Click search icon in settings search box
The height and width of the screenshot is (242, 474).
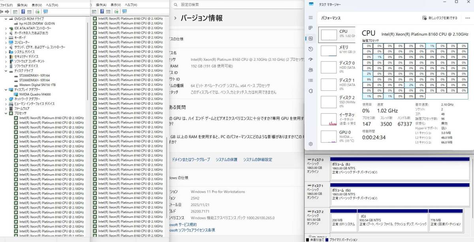point(175,4)
